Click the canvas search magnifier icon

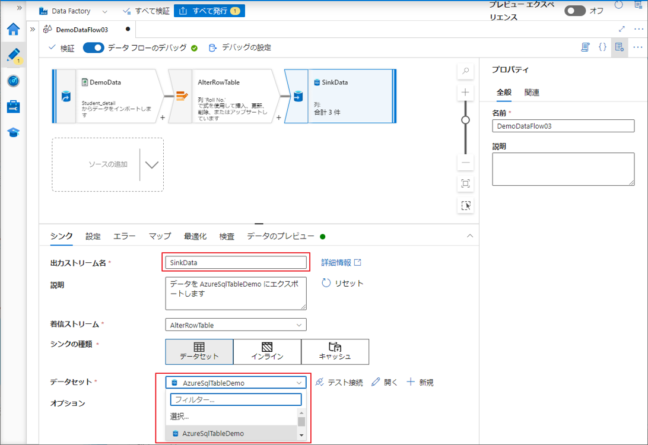coord(465,71)
